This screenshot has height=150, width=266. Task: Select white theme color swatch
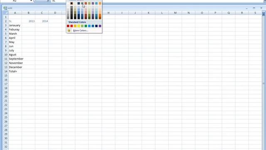coord(68,3)
